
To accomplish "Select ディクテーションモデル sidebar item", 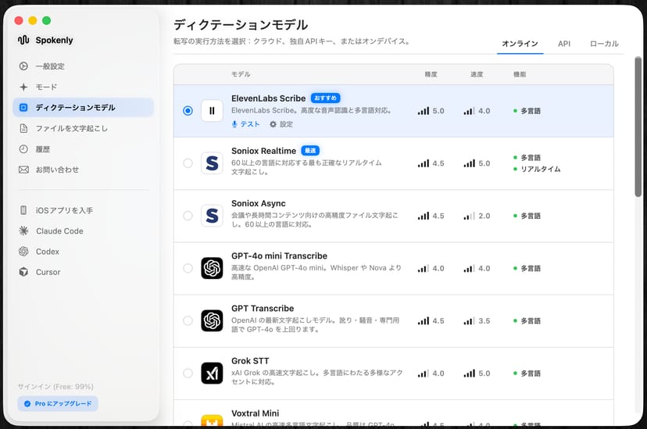I will [83, 108].
